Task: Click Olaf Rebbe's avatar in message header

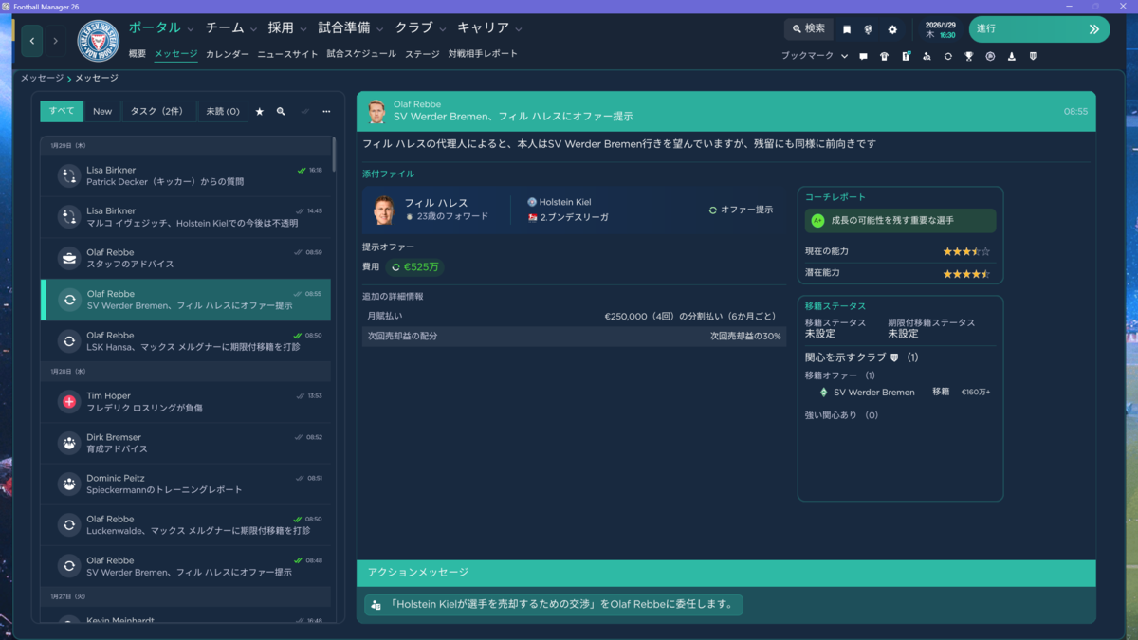Action: 376,111
